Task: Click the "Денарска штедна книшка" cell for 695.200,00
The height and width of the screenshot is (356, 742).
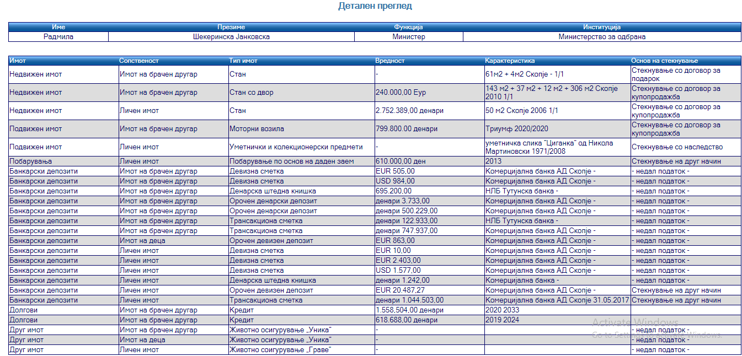Action: (x=302, y=191)
